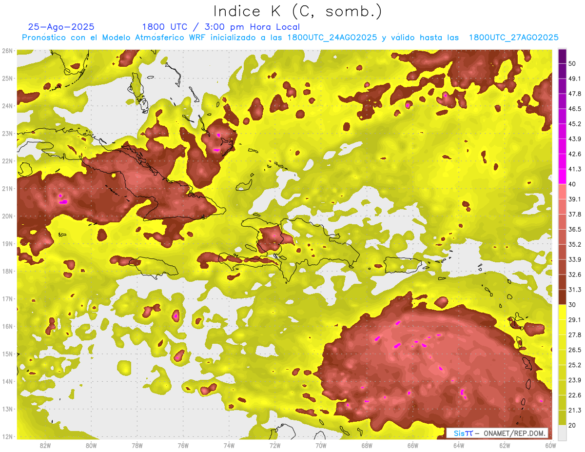Click the latitude label "18N"
585x452 pixels.
[x=7, y=271]
